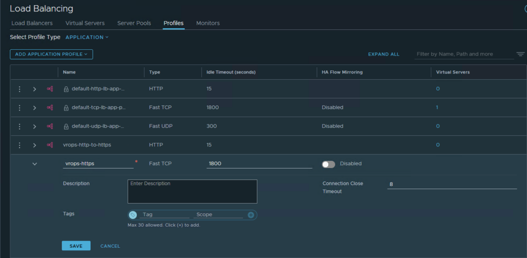
Task: Click the Save button
Action: (x=76, y=246)
